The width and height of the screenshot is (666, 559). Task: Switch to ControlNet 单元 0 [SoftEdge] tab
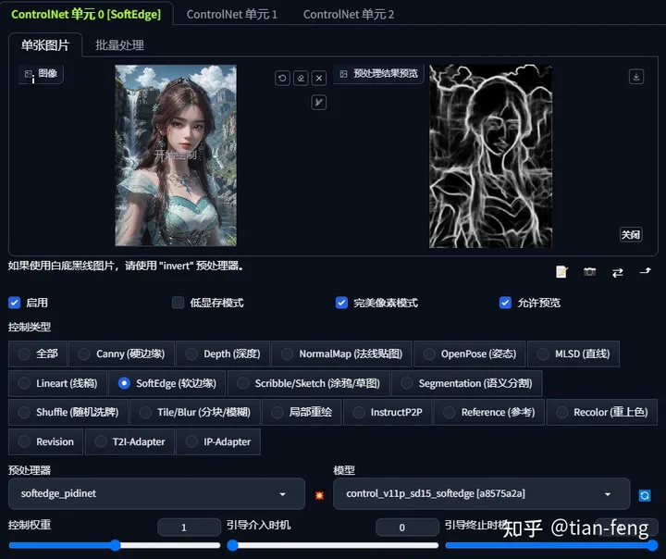[86, 15]
